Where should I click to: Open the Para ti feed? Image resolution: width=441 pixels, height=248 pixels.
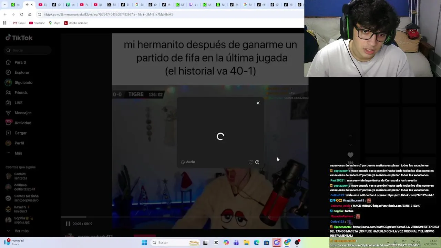pyautogui.click(x=16, y=62)
